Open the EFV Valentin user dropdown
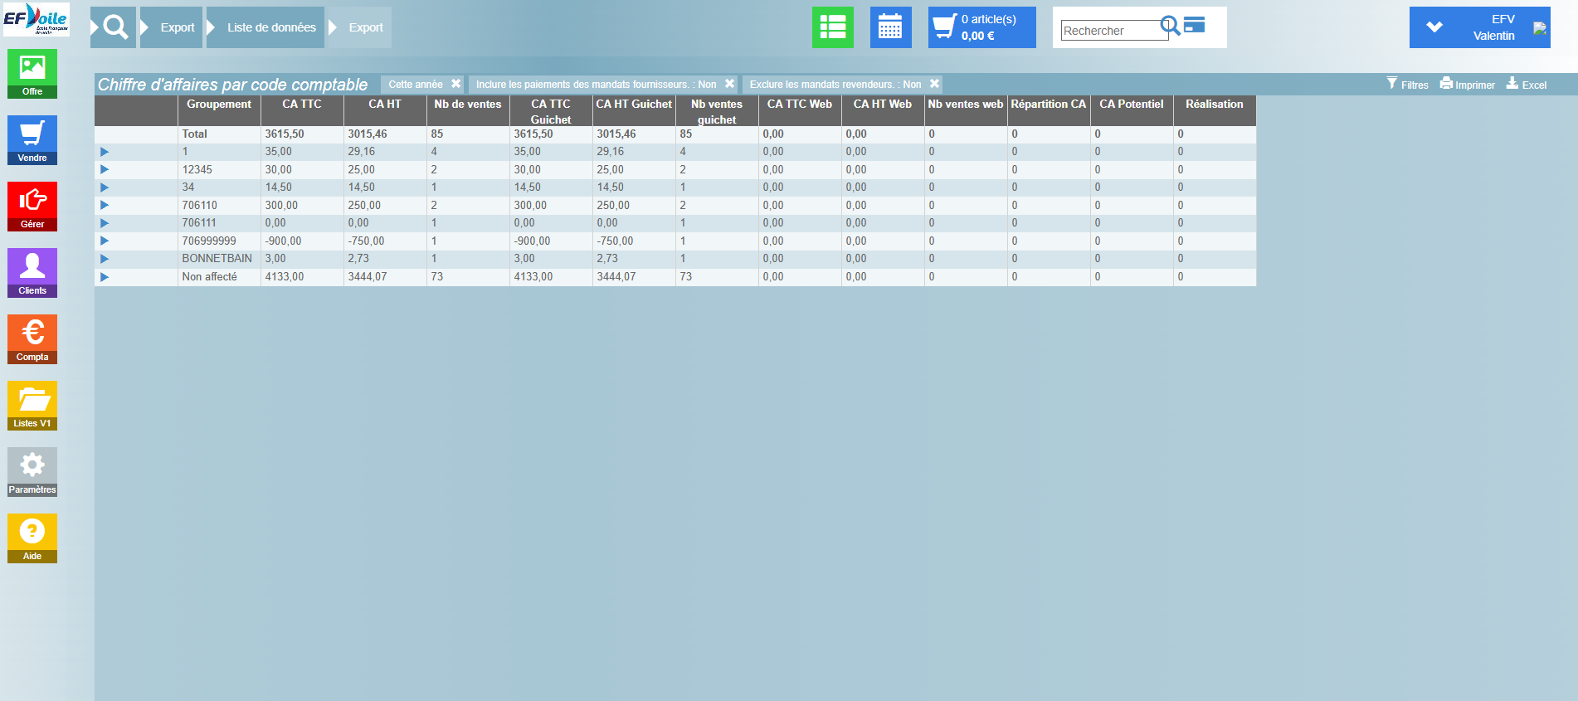Screen dimensions: 1578x701 [x=1434, y=27]
